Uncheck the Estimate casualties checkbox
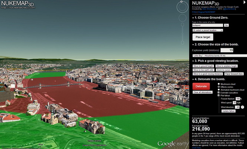The image size is (247, 149). (219, 93)
